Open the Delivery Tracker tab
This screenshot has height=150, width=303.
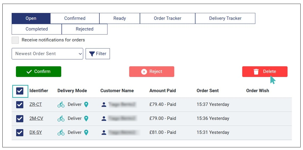225,18
